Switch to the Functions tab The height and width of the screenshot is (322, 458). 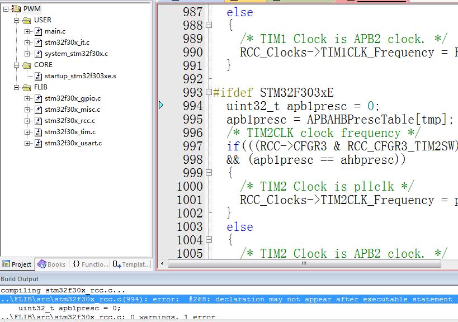pos(90,264)
